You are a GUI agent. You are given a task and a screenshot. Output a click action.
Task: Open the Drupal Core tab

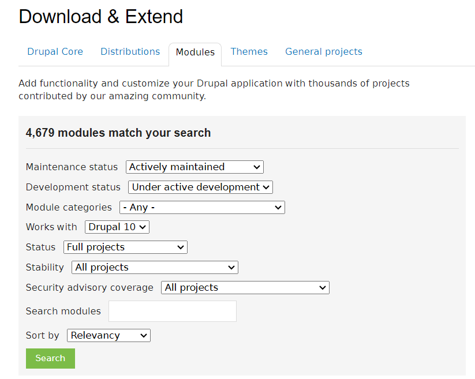[x=55, y=52]
